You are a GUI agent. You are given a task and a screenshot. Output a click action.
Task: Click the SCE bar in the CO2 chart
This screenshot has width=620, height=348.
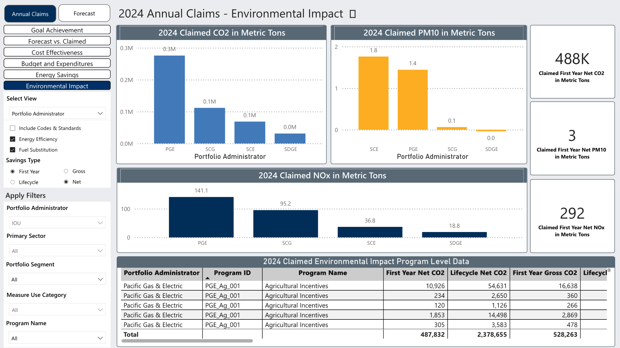(x=250, y=133)
